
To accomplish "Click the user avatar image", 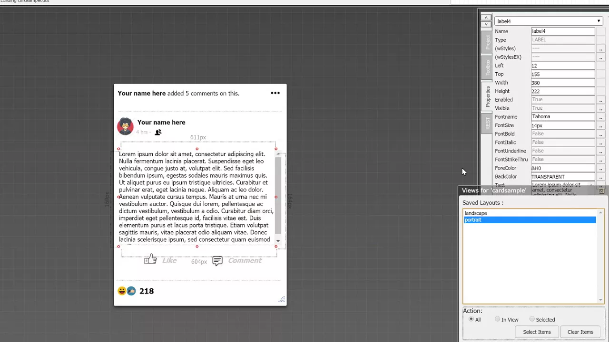I will (125, 126).
